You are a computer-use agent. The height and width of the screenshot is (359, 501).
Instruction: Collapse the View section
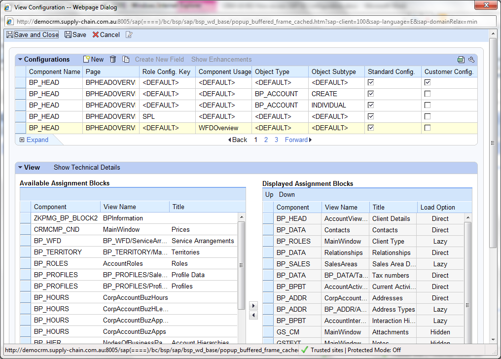pyautogui.click(x=20, y=167)
